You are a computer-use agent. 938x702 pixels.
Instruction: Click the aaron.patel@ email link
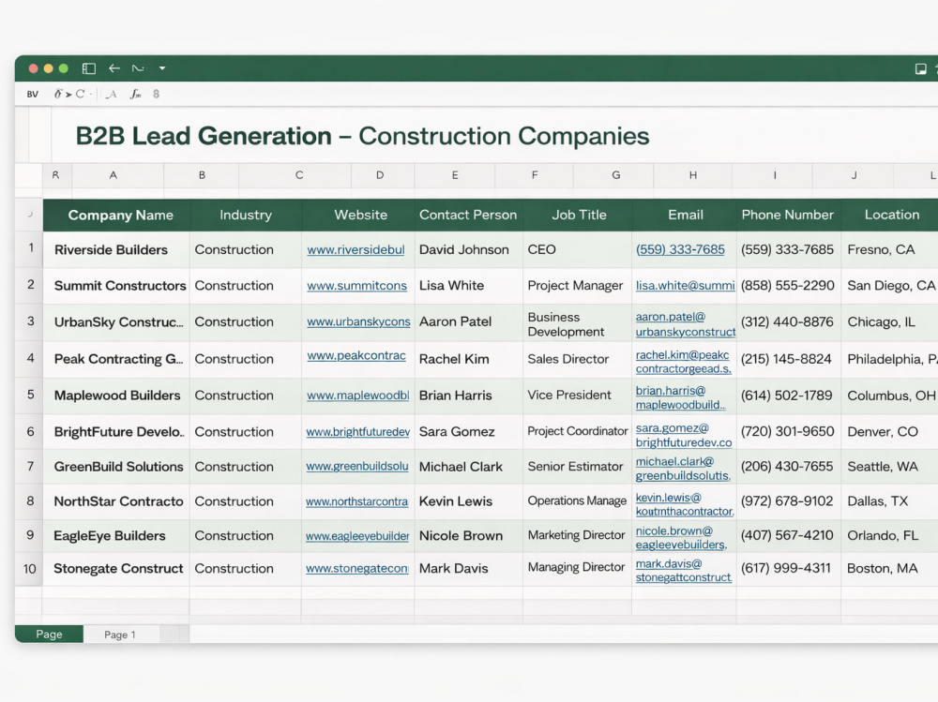[671, 317]
